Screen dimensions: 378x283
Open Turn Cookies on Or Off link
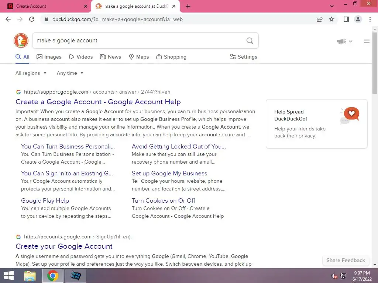click(x=163, y=200)
